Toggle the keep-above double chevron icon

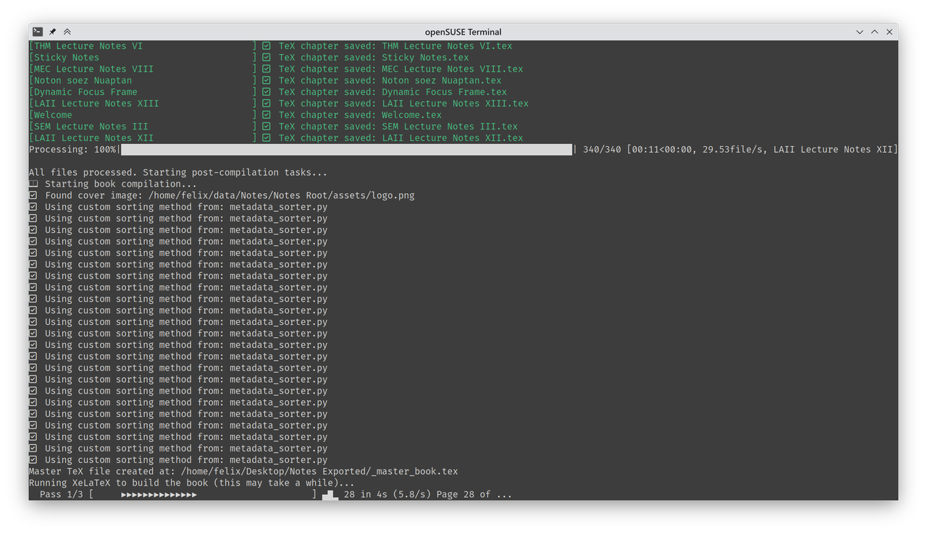[x=67, y=32]
